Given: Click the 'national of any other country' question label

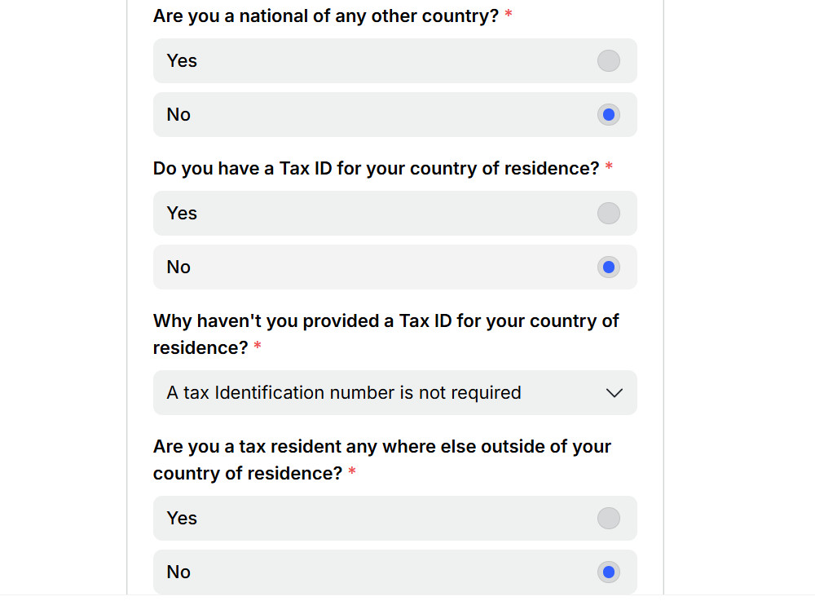Looking at the screenshot, I should 326,16.
